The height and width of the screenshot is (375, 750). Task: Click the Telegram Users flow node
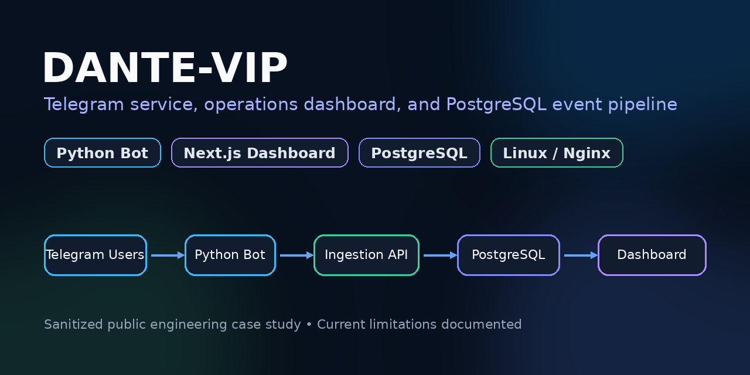tap(96, 255)
